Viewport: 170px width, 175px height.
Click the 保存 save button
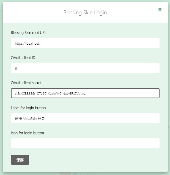20,160
